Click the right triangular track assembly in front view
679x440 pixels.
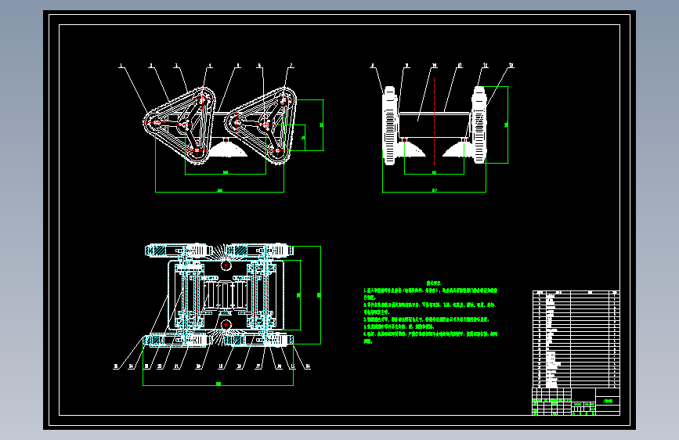tap(261, 125)
